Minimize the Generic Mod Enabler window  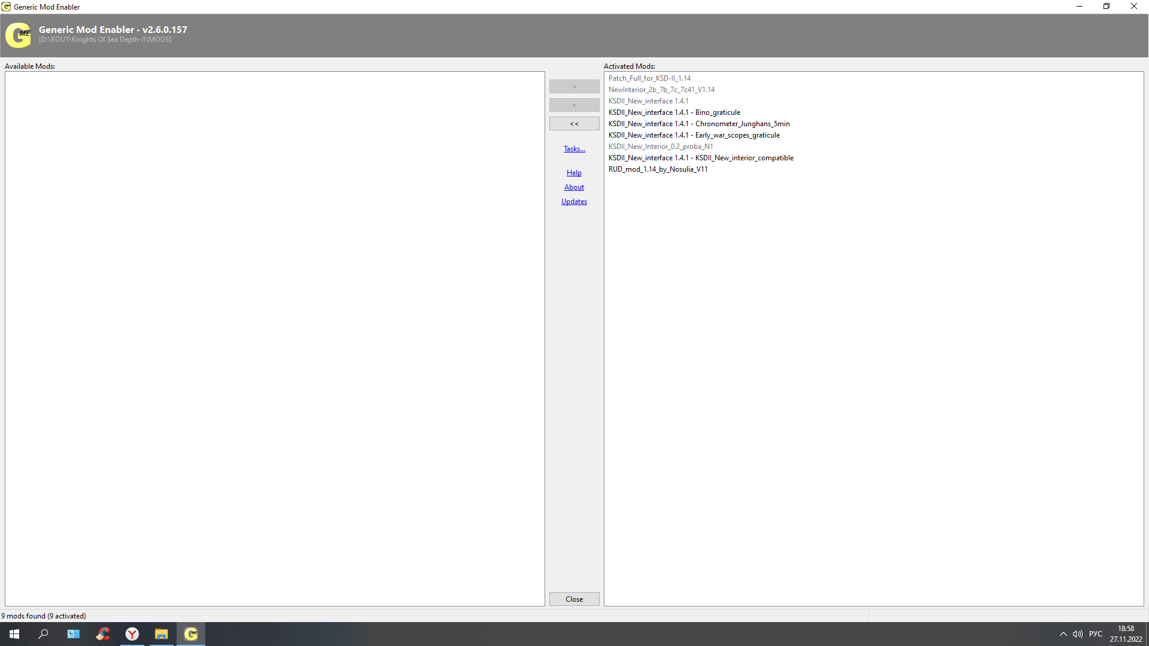[x=1080, y=7]
